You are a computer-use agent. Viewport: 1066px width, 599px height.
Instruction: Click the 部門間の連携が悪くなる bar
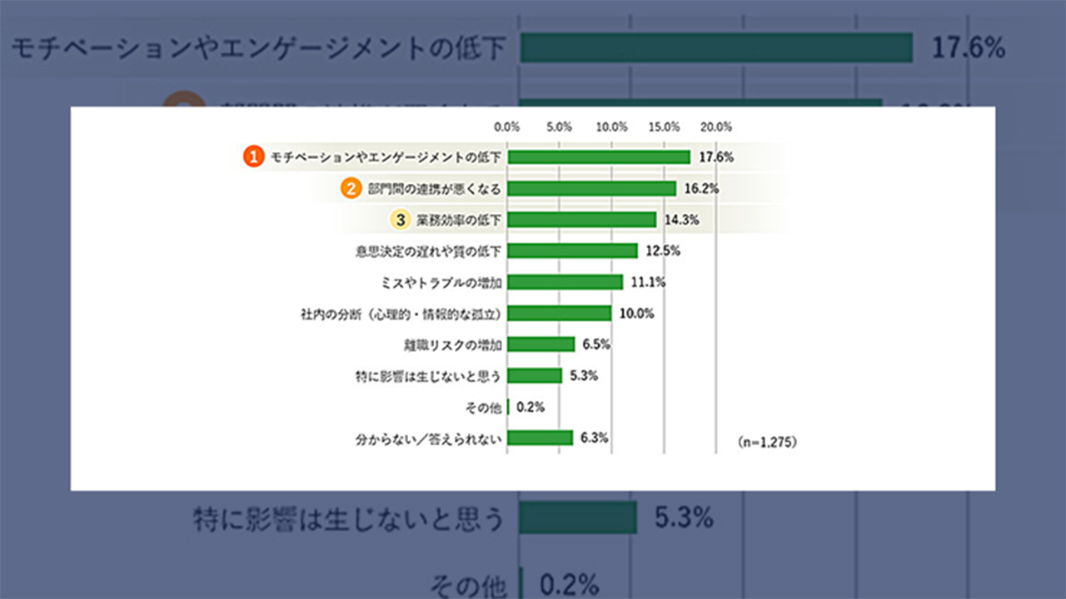[x=591, y=189]
